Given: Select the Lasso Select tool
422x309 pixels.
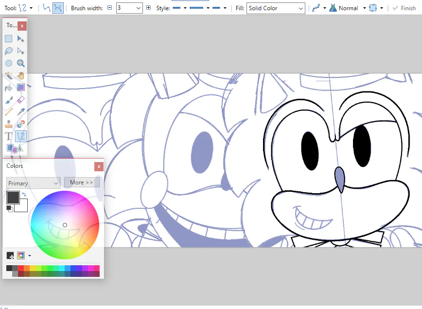Looking at the screenshot, I should tap(9, 51).
